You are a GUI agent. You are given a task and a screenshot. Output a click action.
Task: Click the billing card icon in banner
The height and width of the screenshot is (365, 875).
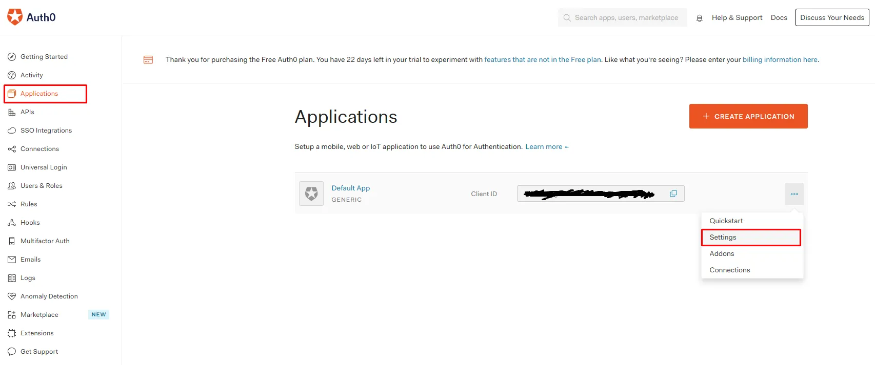(148, 60)
